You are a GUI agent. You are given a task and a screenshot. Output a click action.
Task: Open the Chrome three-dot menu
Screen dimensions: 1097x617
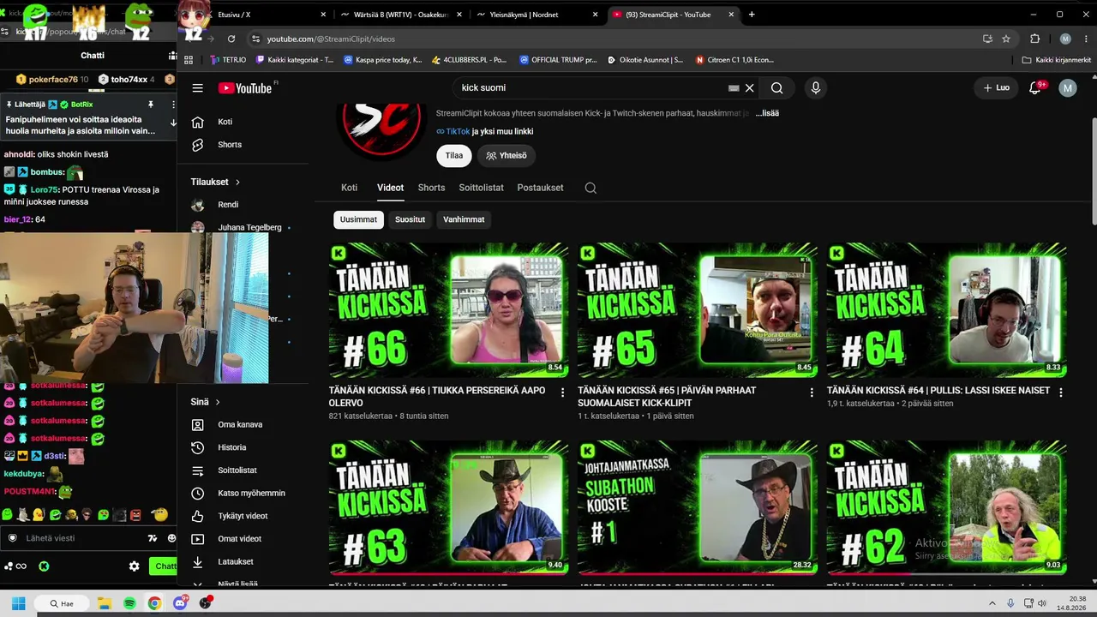pos(1084,39)
